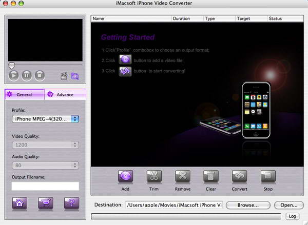This screenshot has width=308, height=225.
Task: Click the Remove label text
Action: point(183,189)
